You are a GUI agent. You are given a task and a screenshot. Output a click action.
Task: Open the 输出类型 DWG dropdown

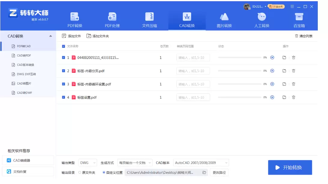click(87, 163)
